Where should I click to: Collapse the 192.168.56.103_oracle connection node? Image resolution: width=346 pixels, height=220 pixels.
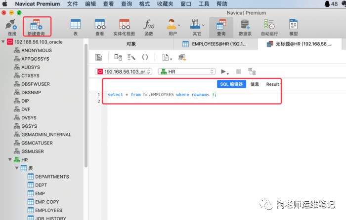3,41
